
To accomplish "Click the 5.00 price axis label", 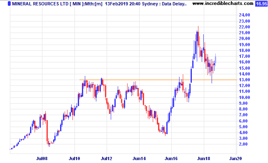I will pos(243,127).
